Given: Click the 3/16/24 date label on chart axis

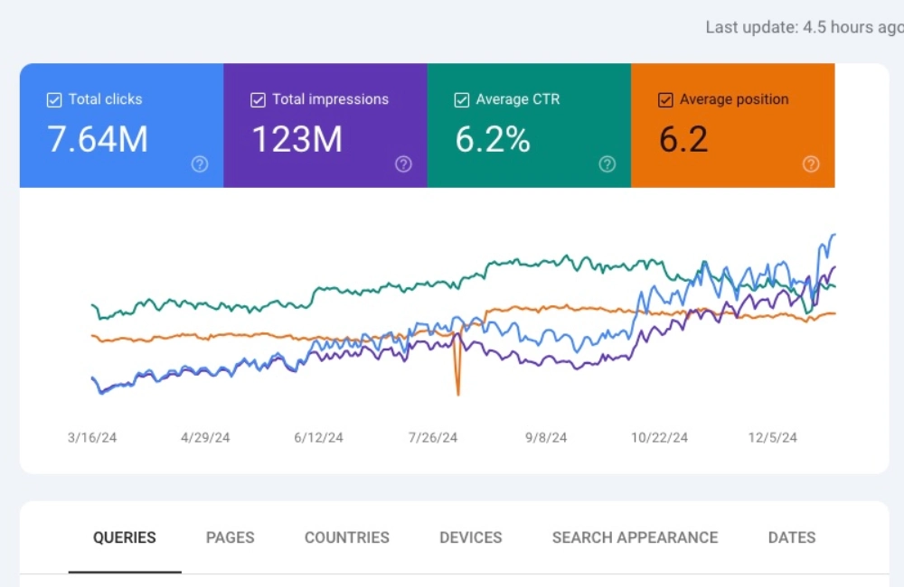Looking at the screenshot, I should point(92,438).
